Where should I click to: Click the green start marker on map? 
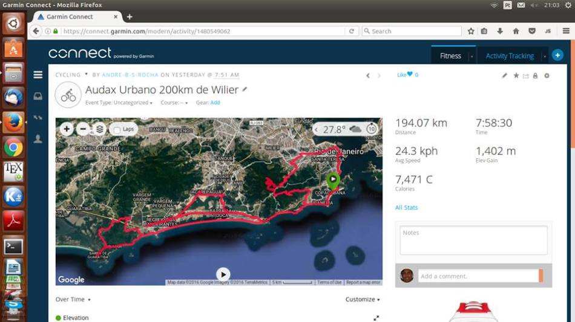tap(333, 181)
